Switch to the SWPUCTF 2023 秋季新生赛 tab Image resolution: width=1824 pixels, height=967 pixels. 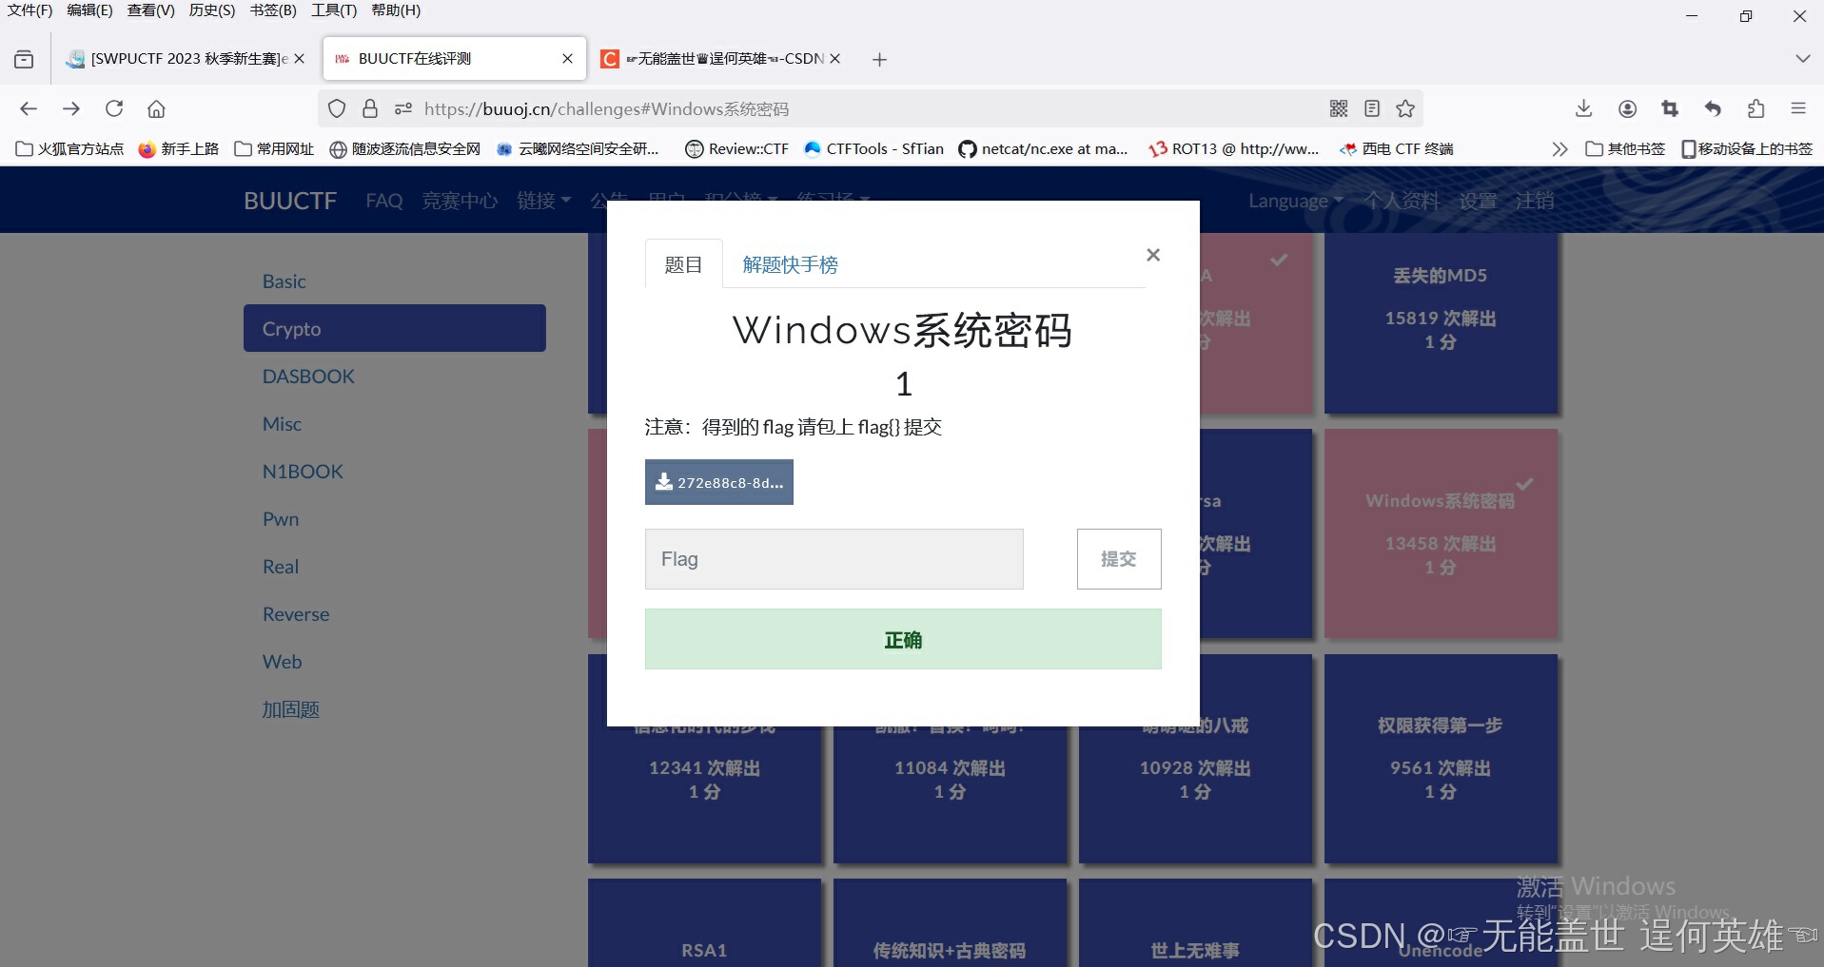click(x=185, y=59)
